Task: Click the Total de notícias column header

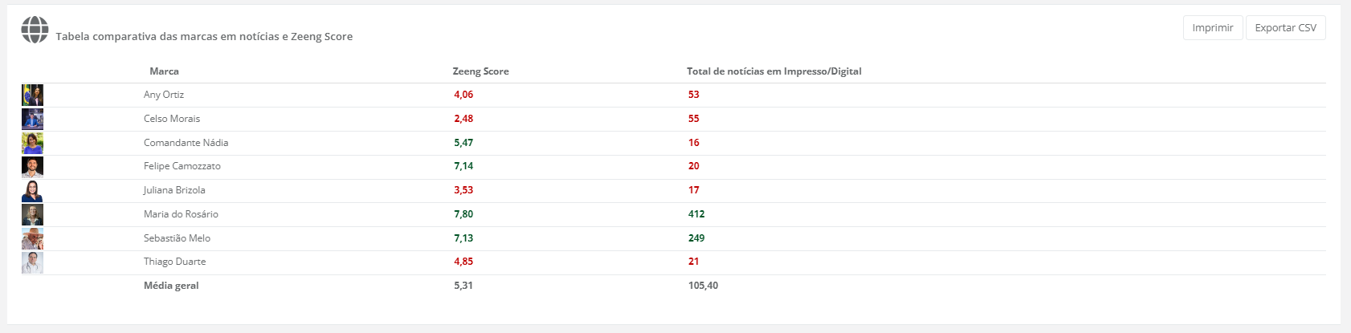Action: 773,71
